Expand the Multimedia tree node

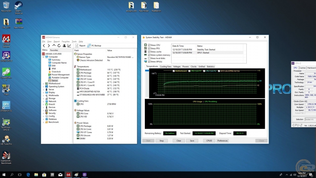(43, 95)
